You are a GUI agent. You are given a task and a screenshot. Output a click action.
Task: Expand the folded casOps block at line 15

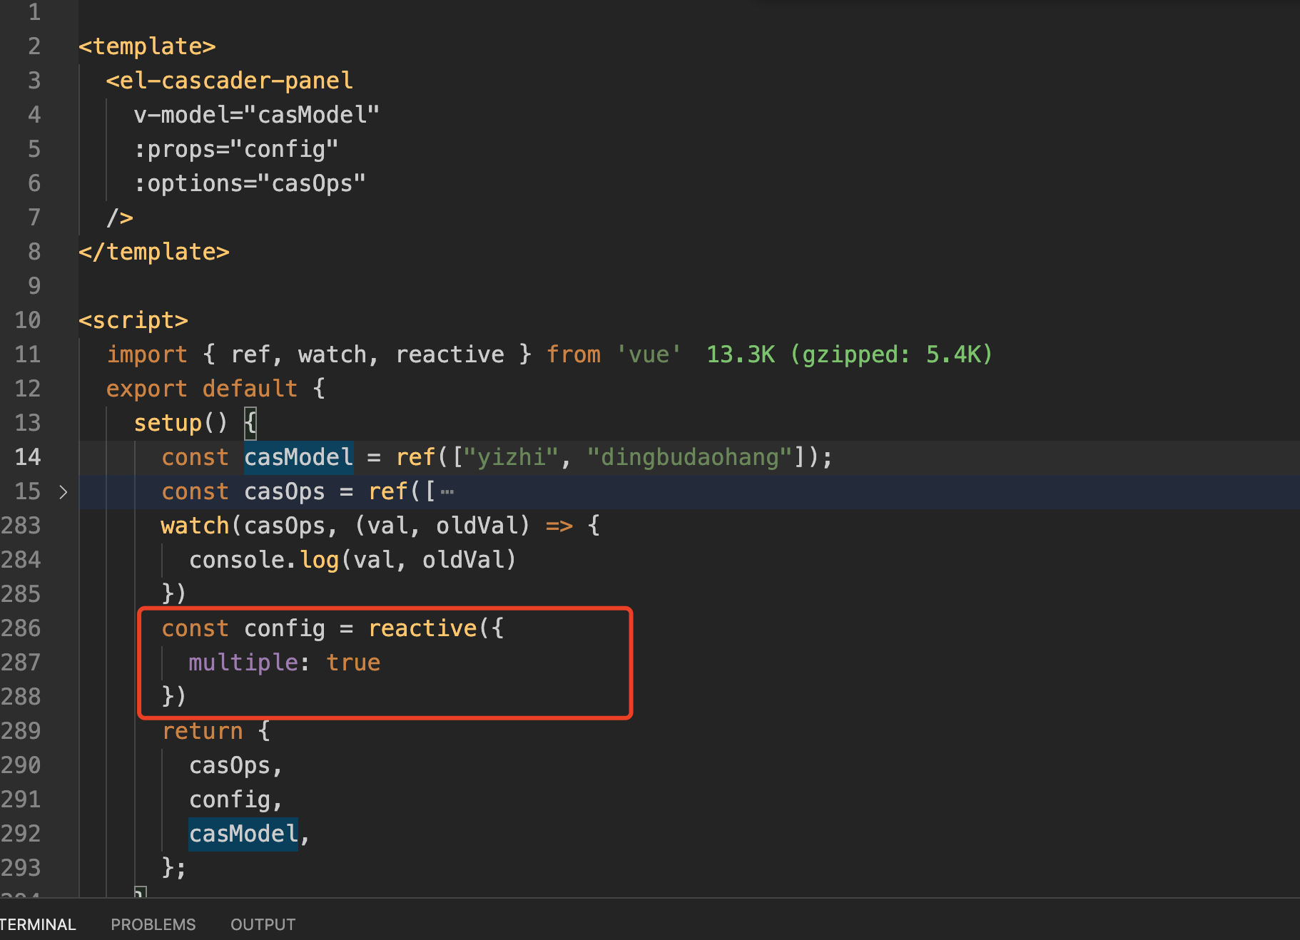[x=64, y=492]
